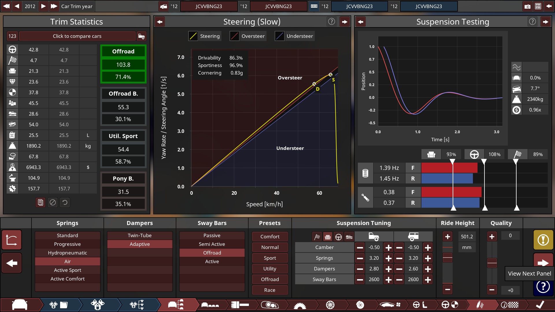Apply the Comfort suspension preset
555x312 pixels.
pos(270,237)
